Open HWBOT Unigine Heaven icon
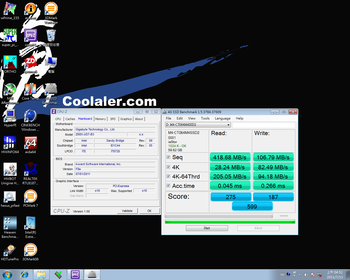This screenshot has width=350, height=280. 10,174
